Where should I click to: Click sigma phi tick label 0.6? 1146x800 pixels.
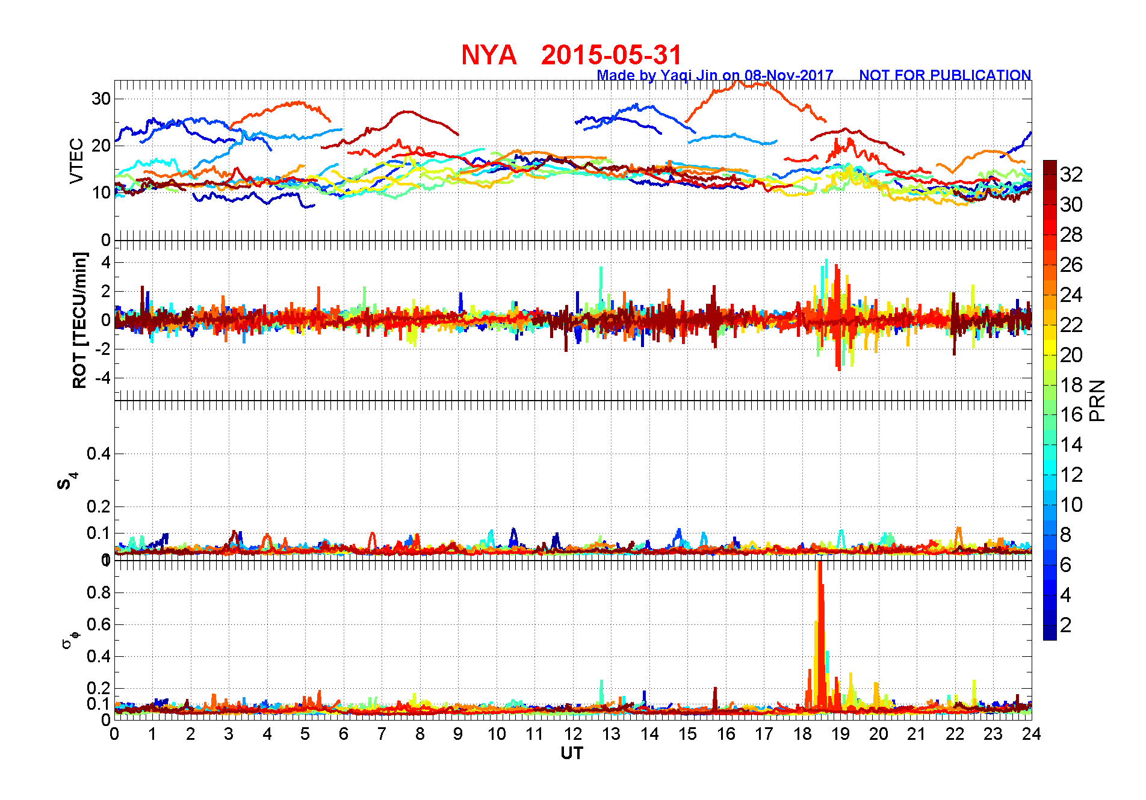coord(99,624)
